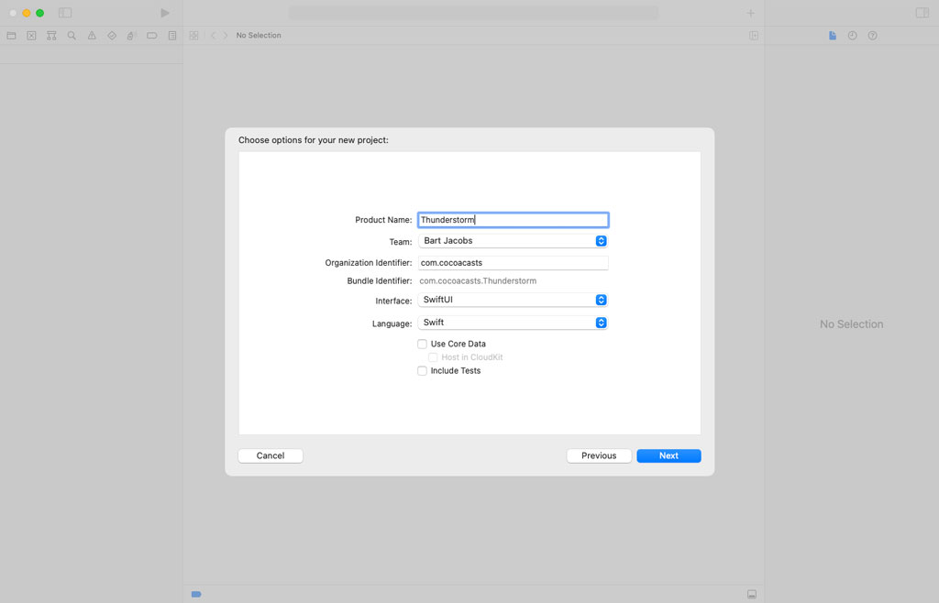Viewport: 939px width, 603px height.
Task: Open the History inspector
Action: 852,35
